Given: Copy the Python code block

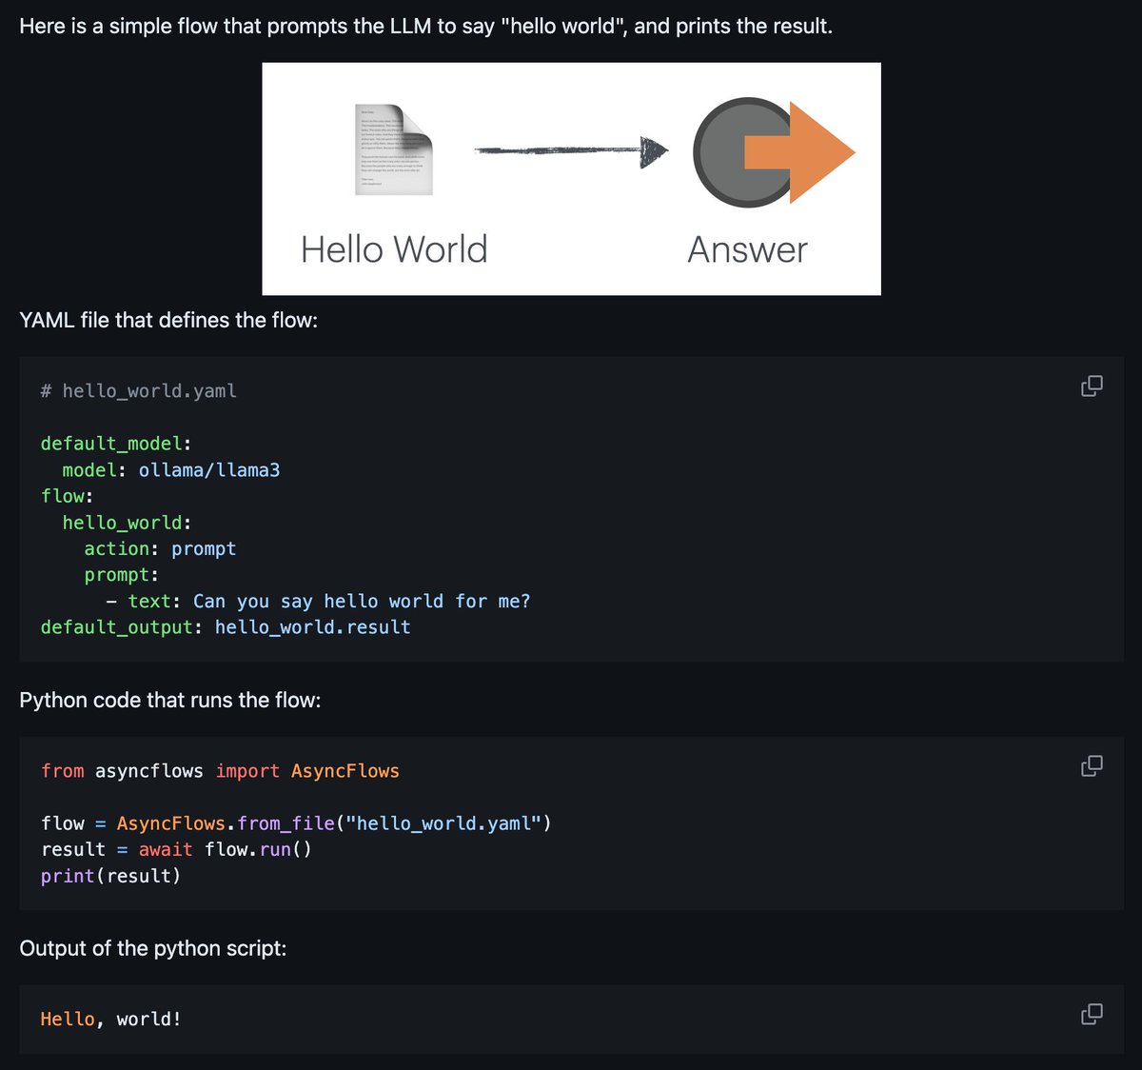Looking at the screenshot, I should point(1092,765).
